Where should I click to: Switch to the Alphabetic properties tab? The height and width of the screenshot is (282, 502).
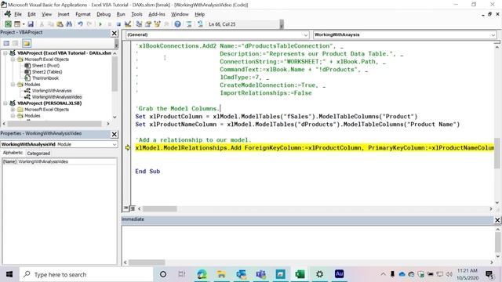pos(13,153)
